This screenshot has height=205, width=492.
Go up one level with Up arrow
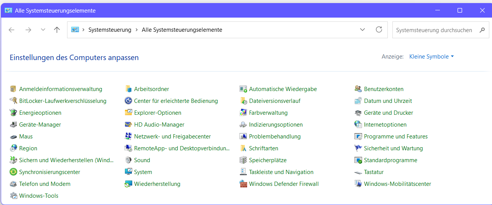click(x=57, y=29)
